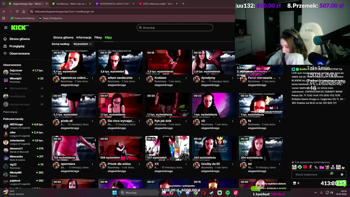The image size is (350, 197).
Task: Open Steam from the taskbar
Action: pos(212,193)
